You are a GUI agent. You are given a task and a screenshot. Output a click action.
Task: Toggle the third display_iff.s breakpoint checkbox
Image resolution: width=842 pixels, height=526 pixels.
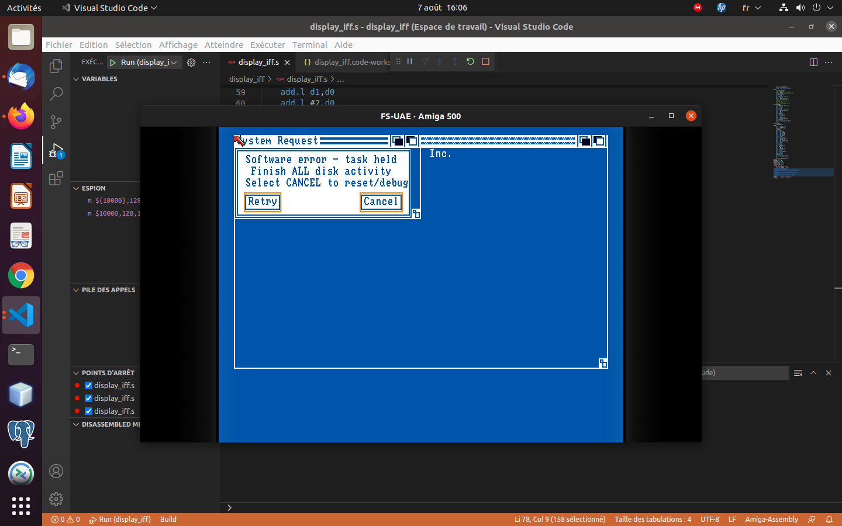(89, 411)
